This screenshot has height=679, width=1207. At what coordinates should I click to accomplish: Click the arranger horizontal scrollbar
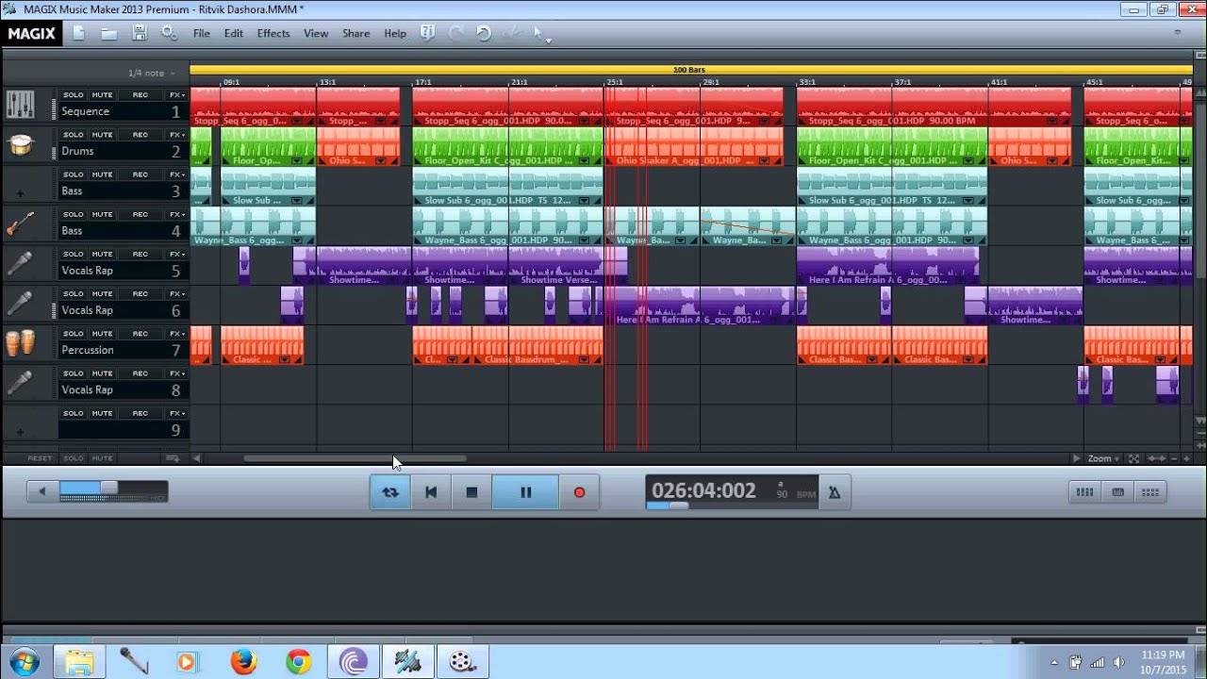(355, 458)
